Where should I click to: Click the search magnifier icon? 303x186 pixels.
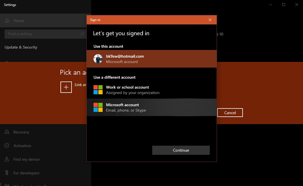(x=82, y=34)
